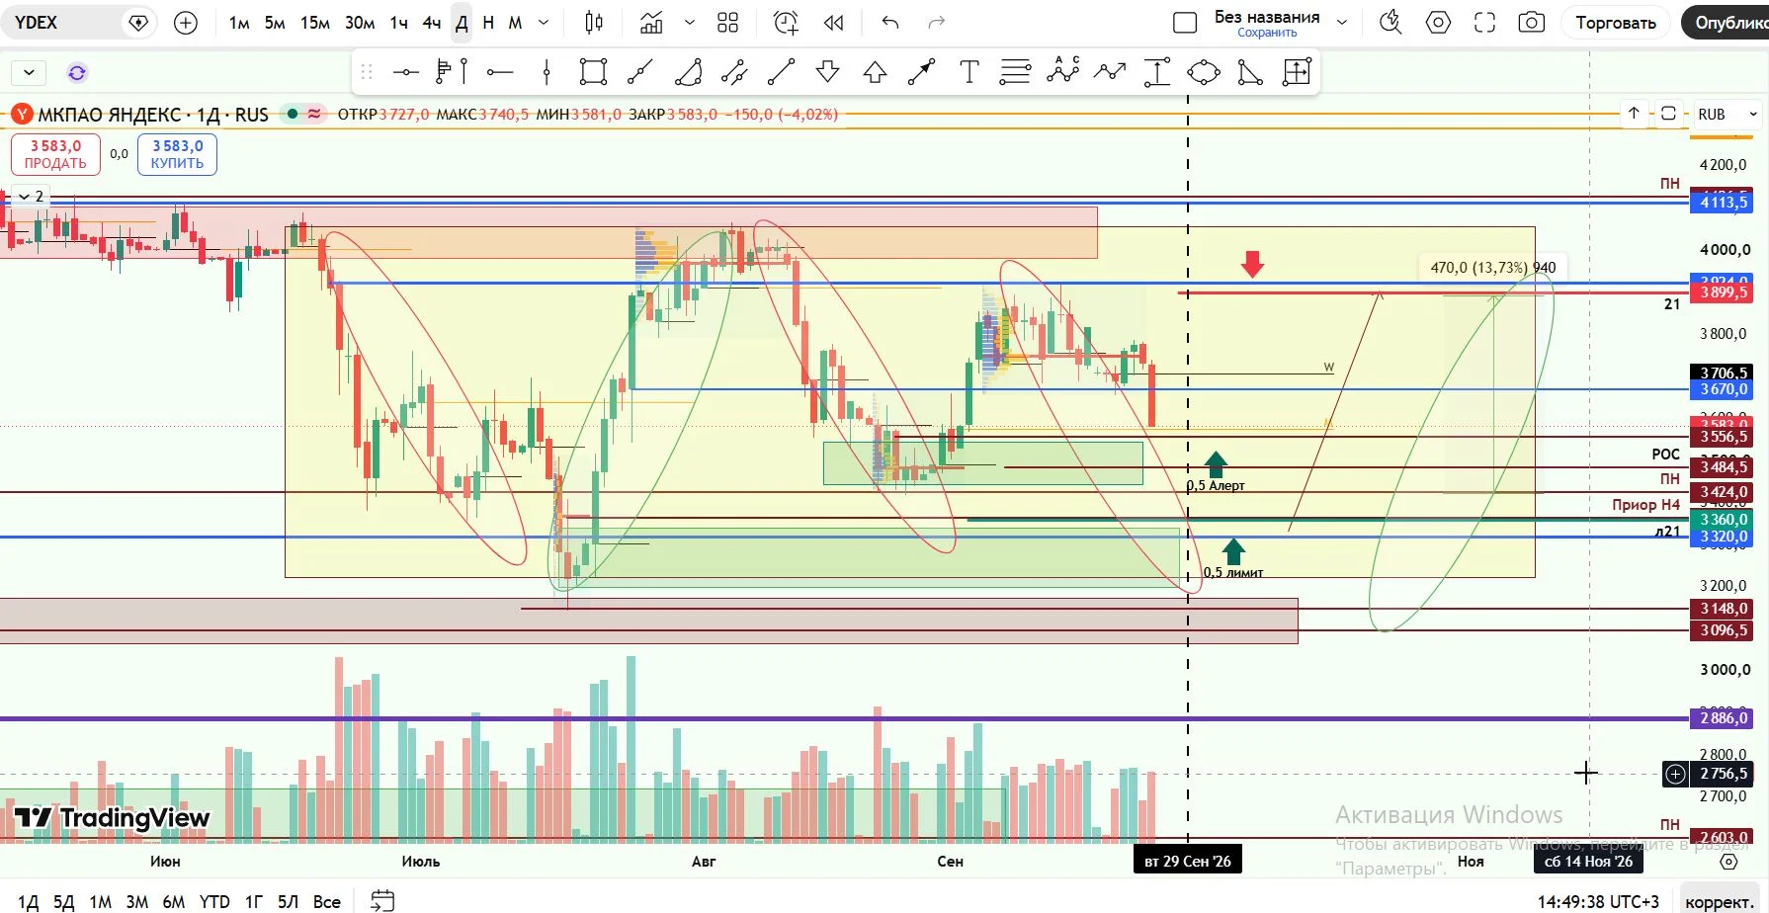The image size is (1769, 913).
Task: Expand the collapsed panel chevron below YDEX
Action: tap(29, 72)
